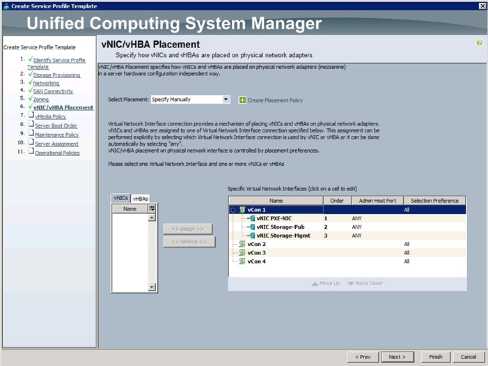Click the Server Boot Order page icon
The image size is (488, 366).
pyautogui.click(x=31, y=124)
